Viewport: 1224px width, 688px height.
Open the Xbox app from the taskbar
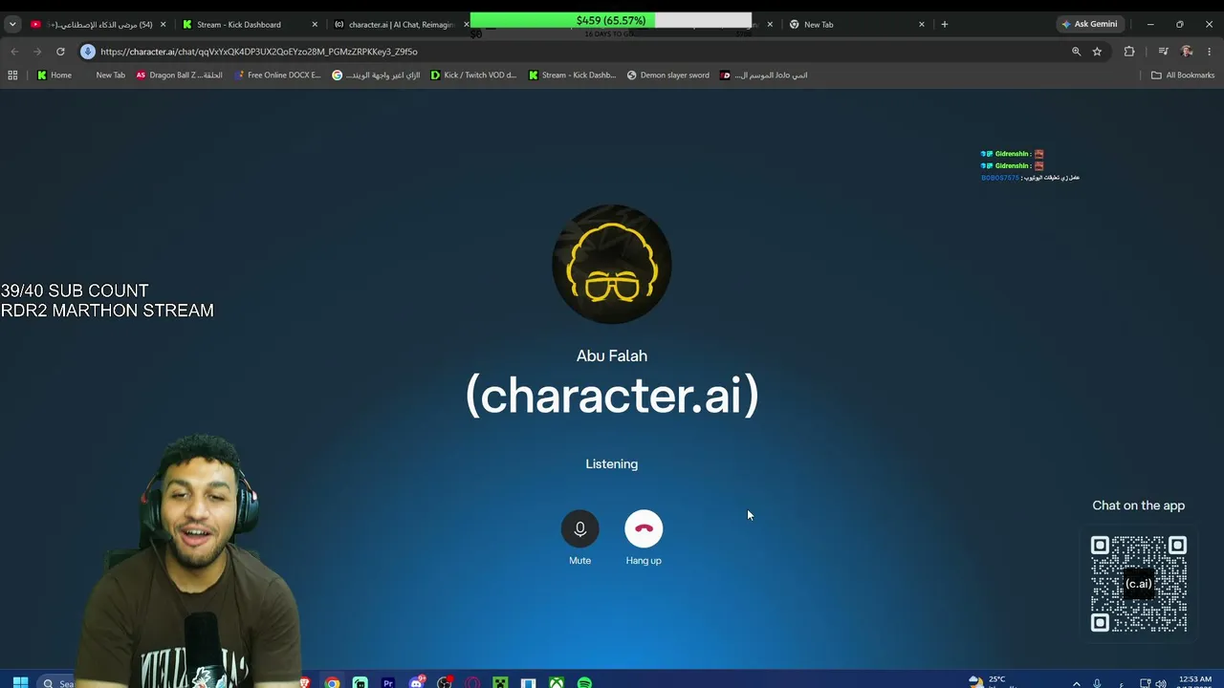coord(557,682)
